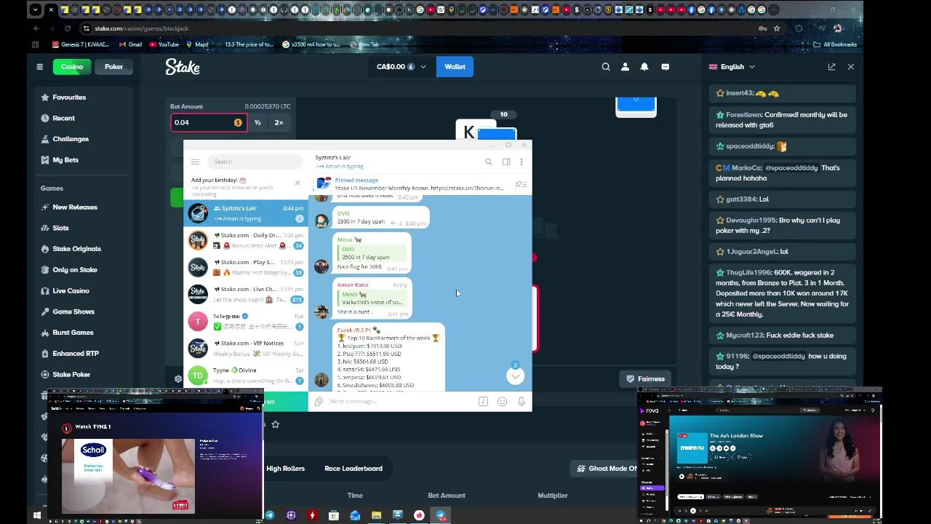Open Stake Originals in the sidebar

tap(76, 249)
